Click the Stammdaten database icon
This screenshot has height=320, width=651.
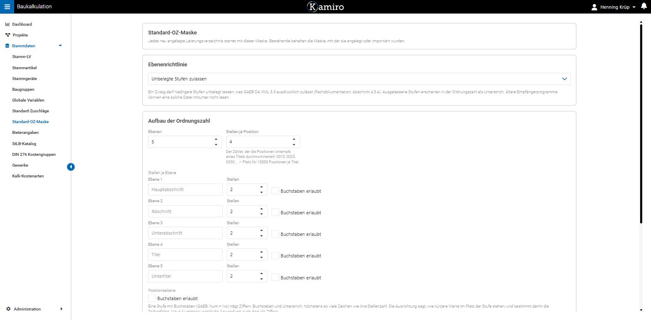[7, 46]
